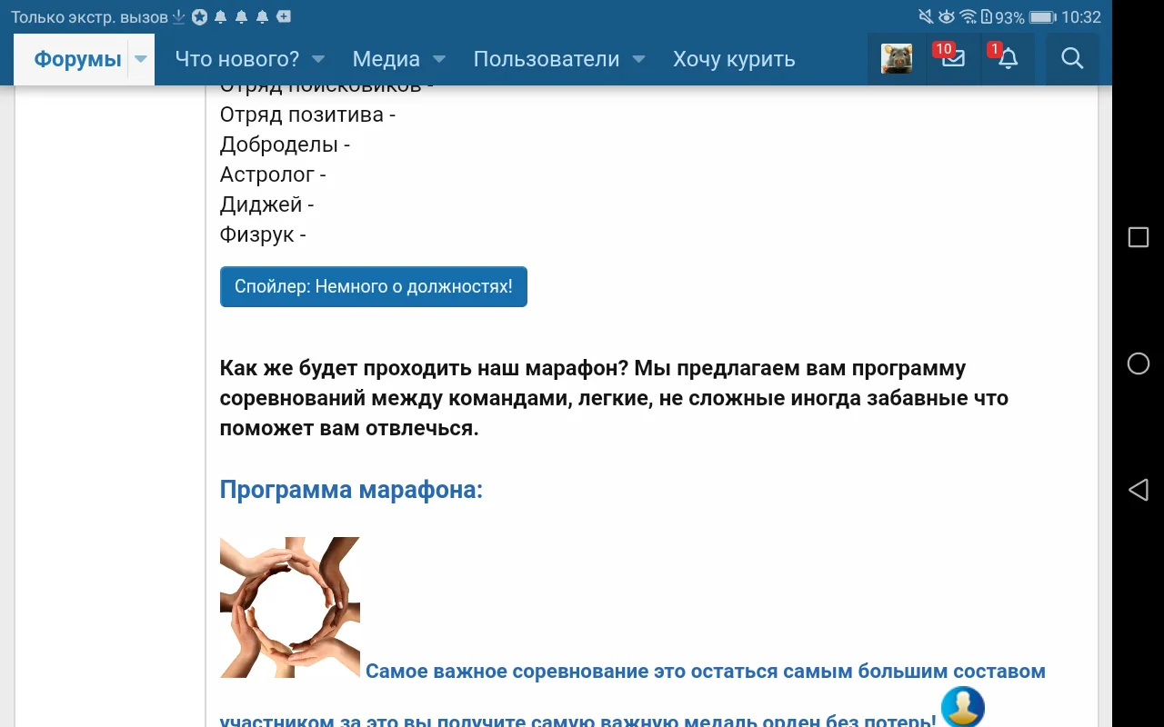
Task: Open search with the magnifier icon
Action: click(1072, 58)
